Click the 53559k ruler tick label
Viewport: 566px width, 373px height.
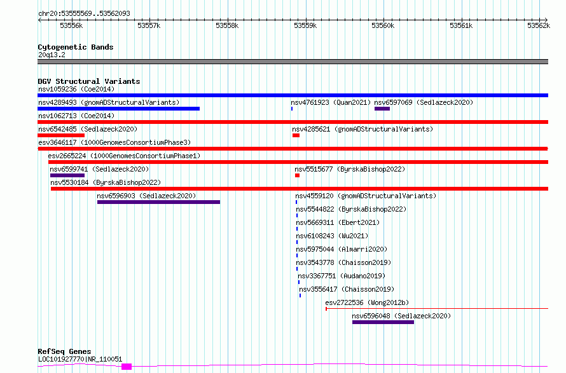[305, 25]
